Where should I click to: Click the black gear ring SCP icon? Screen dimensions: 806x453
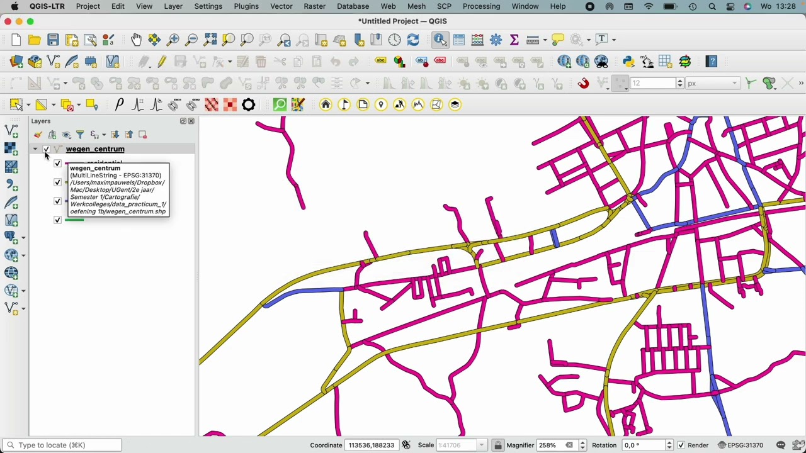click(248, 105)
